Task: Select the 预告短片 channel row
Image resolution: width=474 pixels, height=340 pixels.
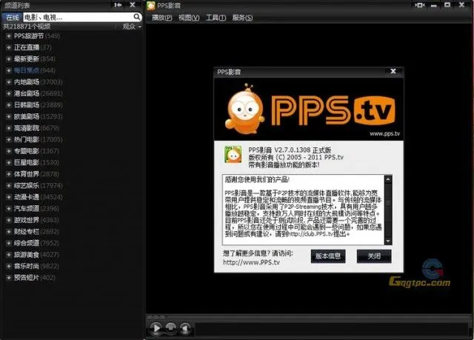Action: click(x=71, y=278)
